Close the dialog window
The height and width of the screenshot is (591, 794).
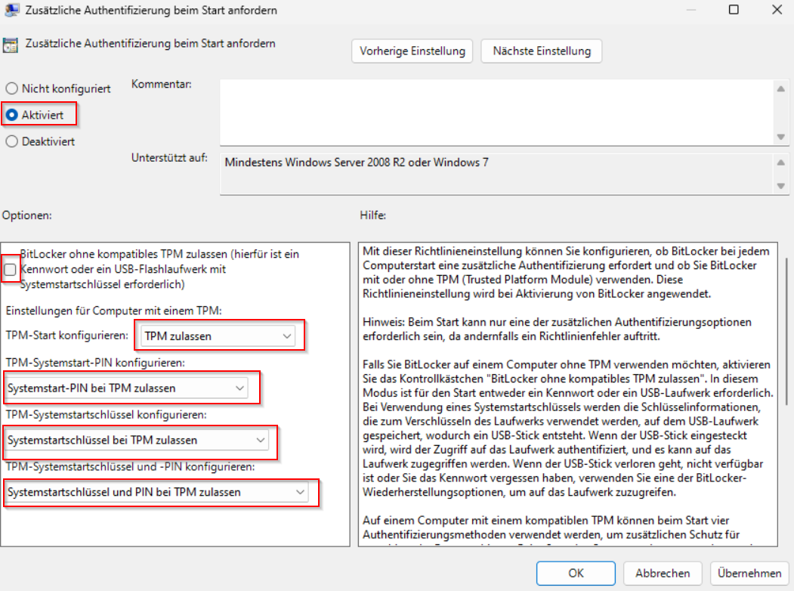(x=777, y=10)
